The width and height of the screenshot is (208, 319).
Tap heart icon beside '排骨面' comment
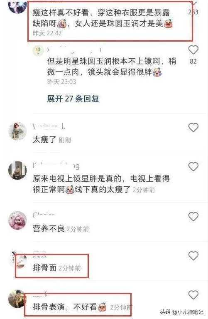(193, 256)
